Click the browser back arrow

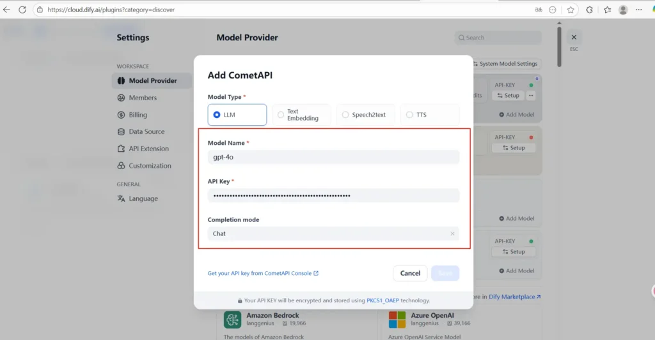7,10
